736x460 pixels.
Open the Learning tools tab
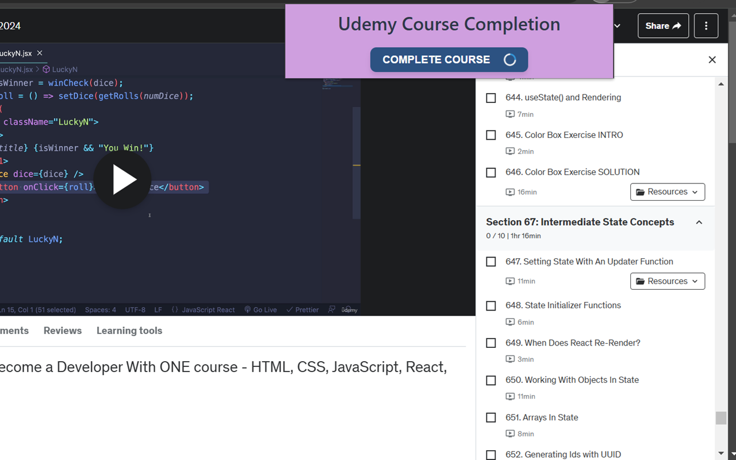[129, 331]
